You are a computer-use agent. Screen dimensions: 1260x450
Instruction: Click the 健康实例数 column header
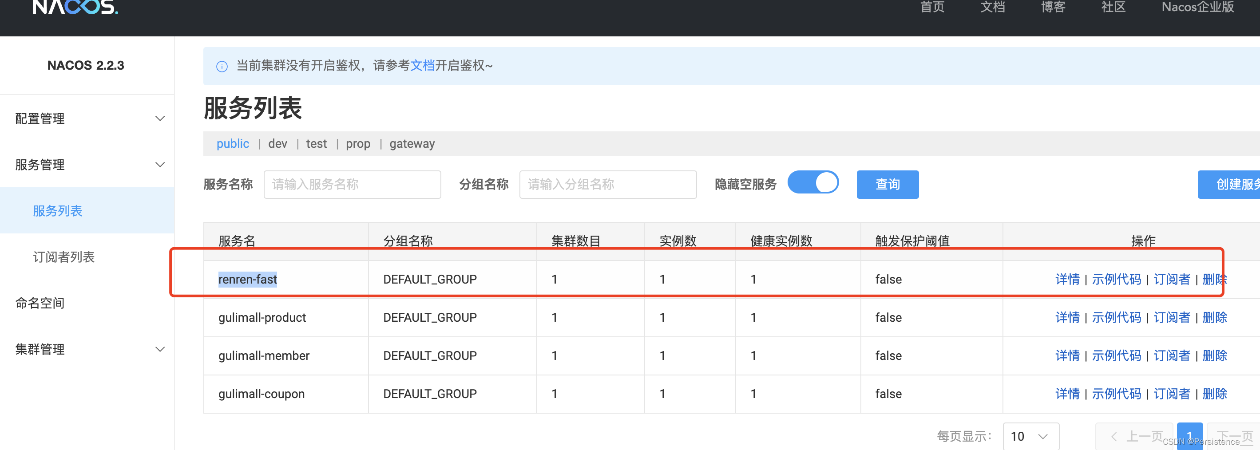(781, 241)
